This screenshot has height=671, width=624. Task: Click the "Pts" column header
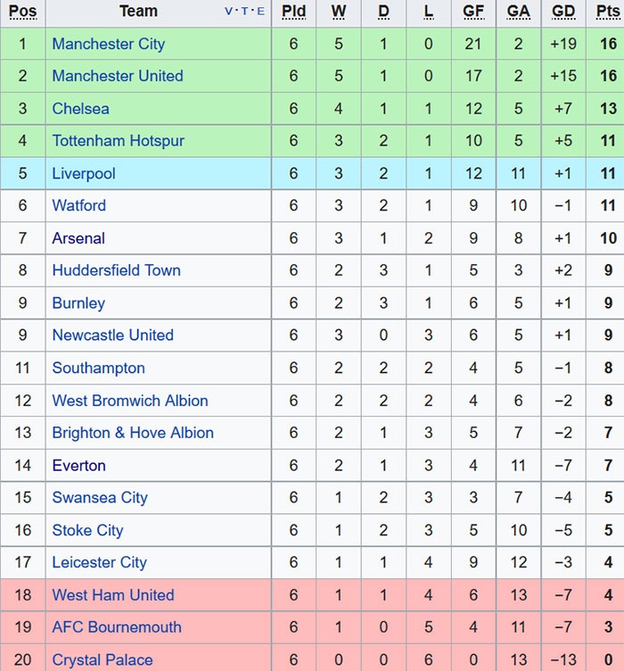click(607, 12)
